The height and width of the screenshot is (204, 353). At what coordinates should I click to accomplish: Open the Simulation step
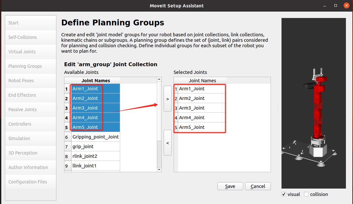[31, 138]
